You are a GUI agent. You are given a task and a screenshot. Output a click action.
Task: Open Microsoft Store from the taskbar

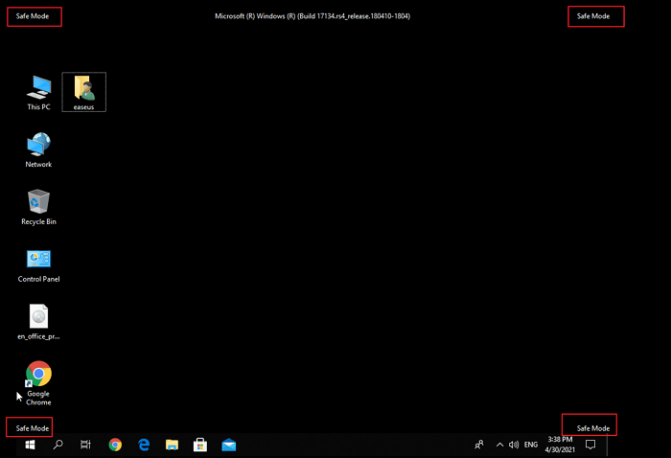pyautogui.click(x=200, y=445)
